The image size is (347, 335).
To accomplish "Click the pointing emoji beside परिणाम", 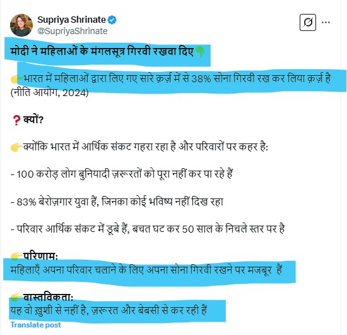I will 16,256.
